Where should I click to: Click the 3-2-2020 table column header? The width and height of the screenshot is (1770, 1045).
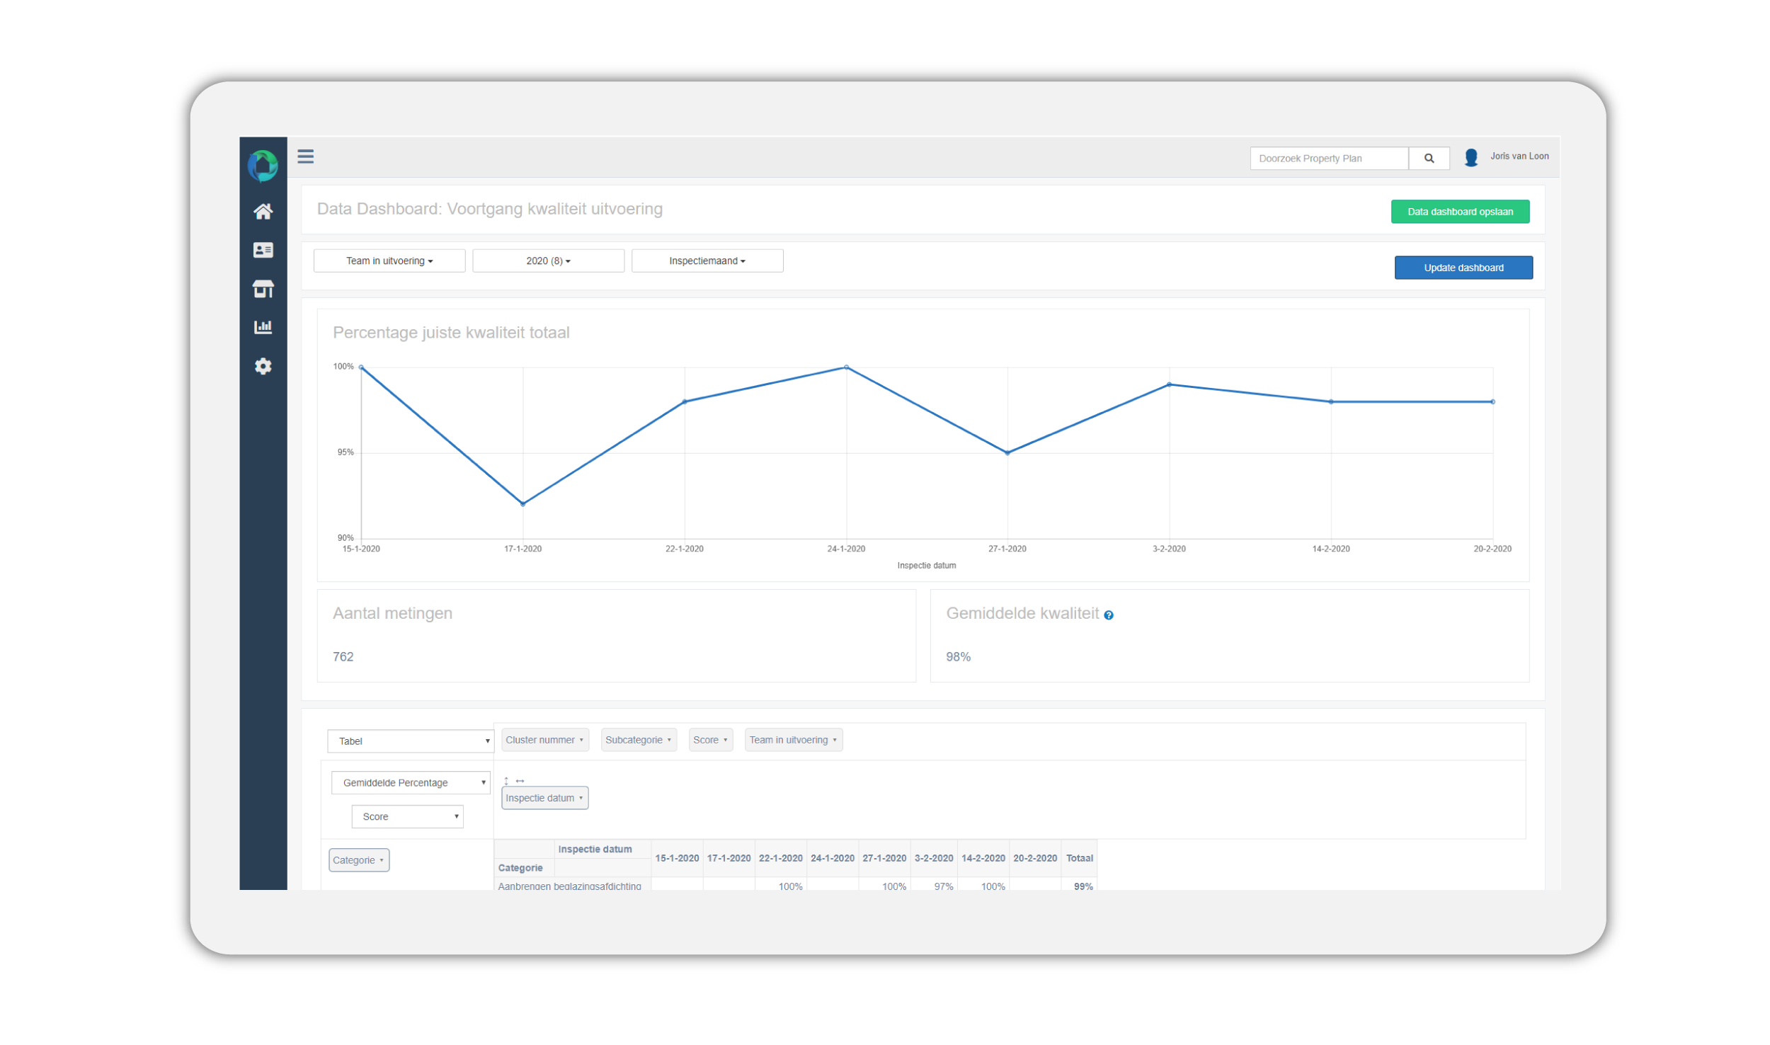coord(935,859)
